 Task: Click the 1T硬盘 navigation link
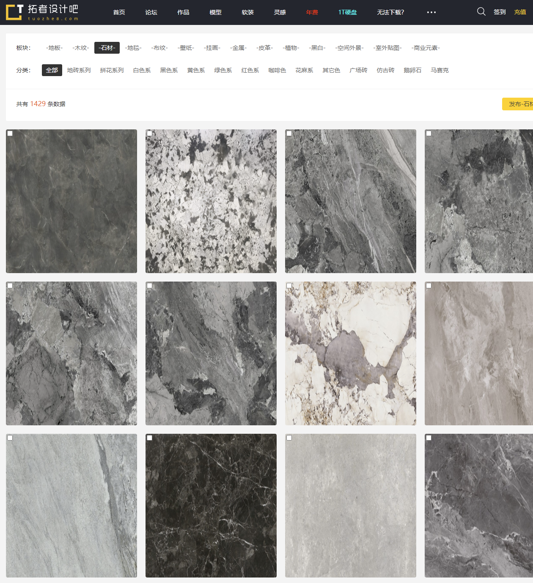[x=347, y=12]
